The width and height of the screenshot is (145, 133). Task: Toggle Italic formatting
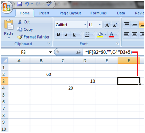[66, 34]
